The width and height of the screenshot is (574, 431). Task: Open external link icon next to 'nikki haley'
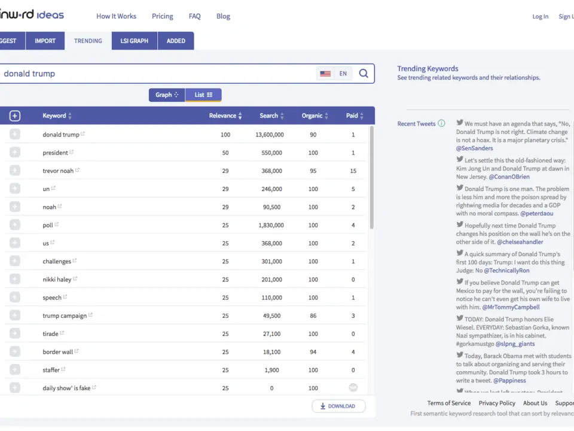pyautogui.click(x=75, y=278)
